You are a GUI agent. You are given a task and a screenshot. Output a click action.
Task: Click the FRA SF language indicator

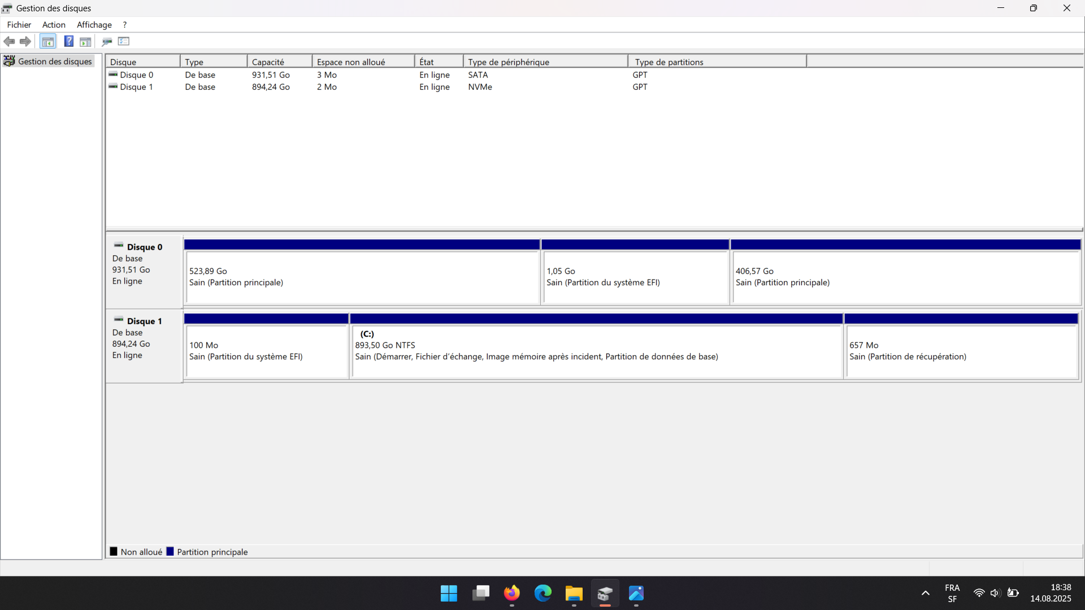[952, 593]
